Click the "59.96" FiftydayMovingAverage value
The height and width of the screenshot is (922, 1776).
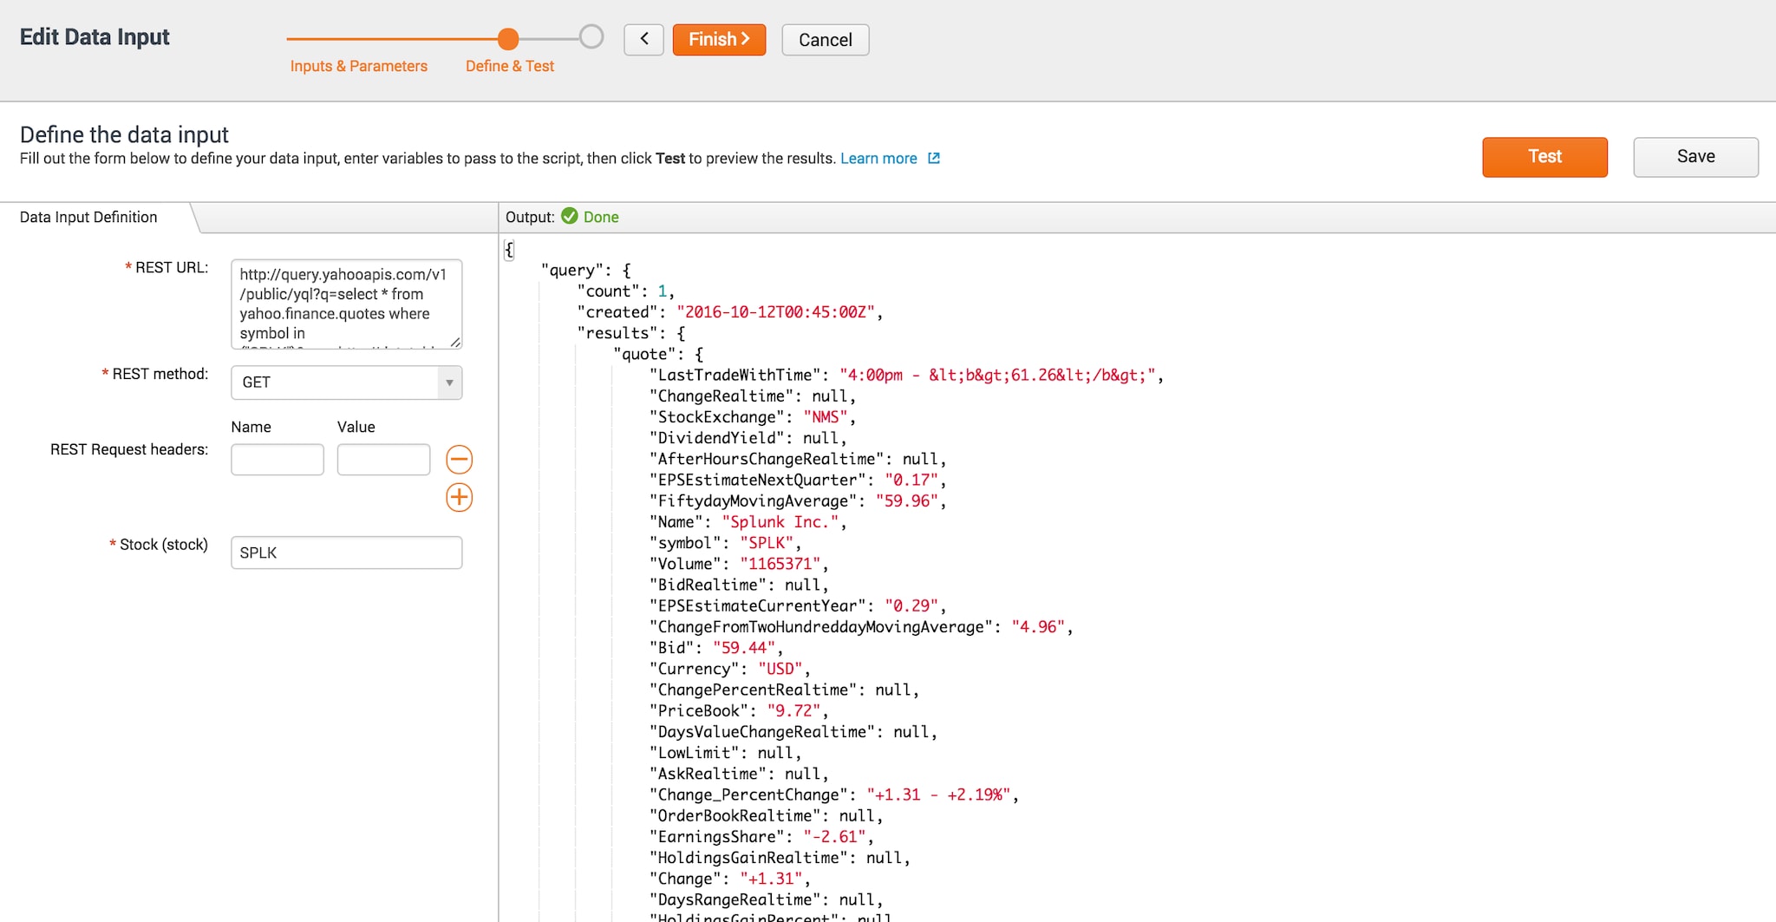point(907,500)
